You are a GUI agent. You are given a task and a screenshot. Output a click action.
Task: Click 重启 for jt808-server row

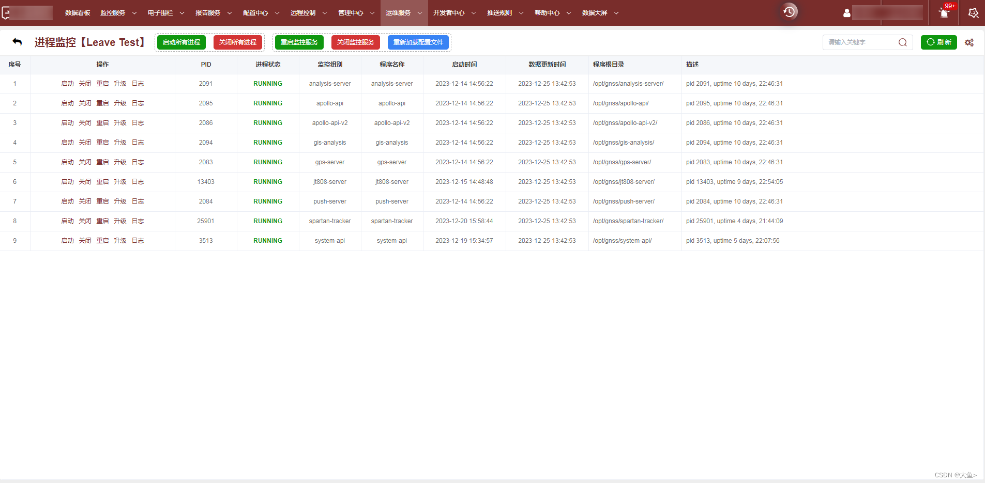click(x=103, y=182)
